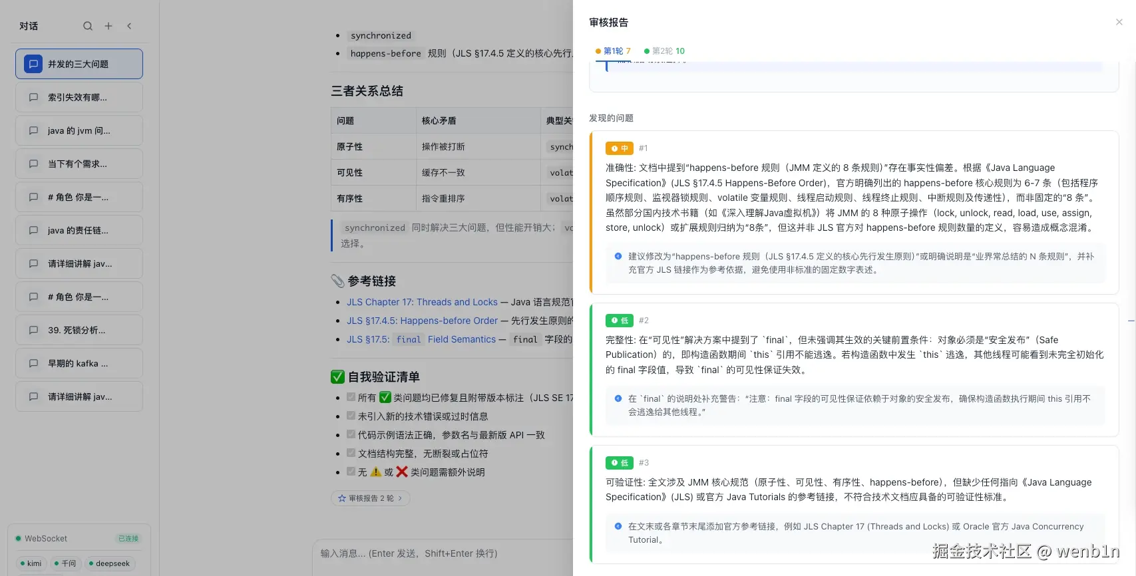The image size is (1136, 576).
Task: Open JLS Chapter 17: Threads and Locks link
Action: point(422,302)
